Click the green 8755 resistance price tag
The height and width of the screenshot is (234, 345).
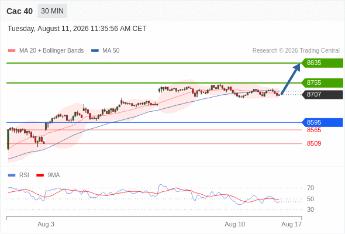click(x=322, y=82)
